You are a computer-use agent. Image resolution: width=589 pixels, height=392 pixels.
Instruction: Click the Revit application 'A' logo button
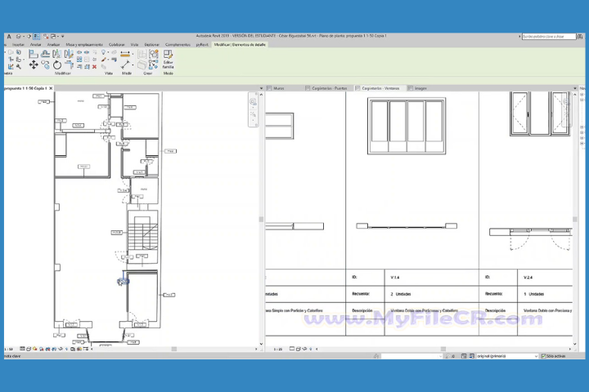(x=9, y=37)
